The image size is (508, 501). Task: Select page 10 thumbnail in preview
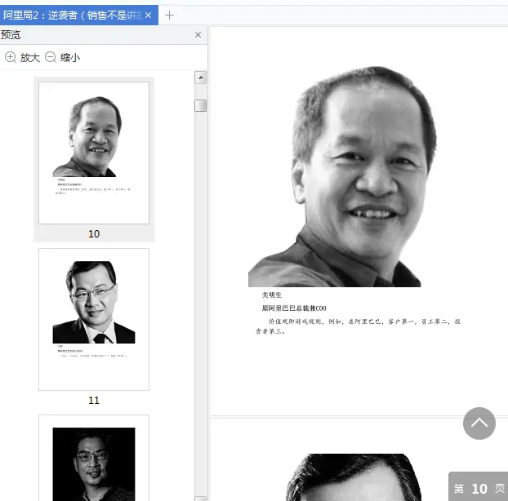click(94, 153)
